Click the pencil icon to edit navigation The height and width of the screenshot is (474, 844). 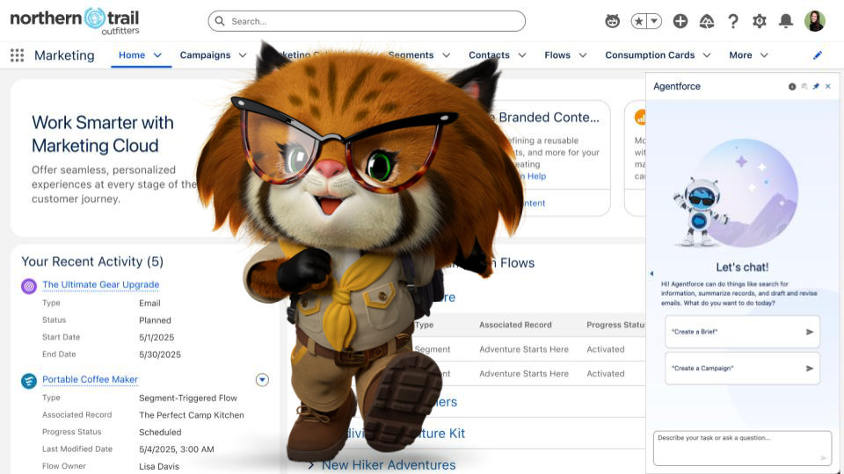818,54
